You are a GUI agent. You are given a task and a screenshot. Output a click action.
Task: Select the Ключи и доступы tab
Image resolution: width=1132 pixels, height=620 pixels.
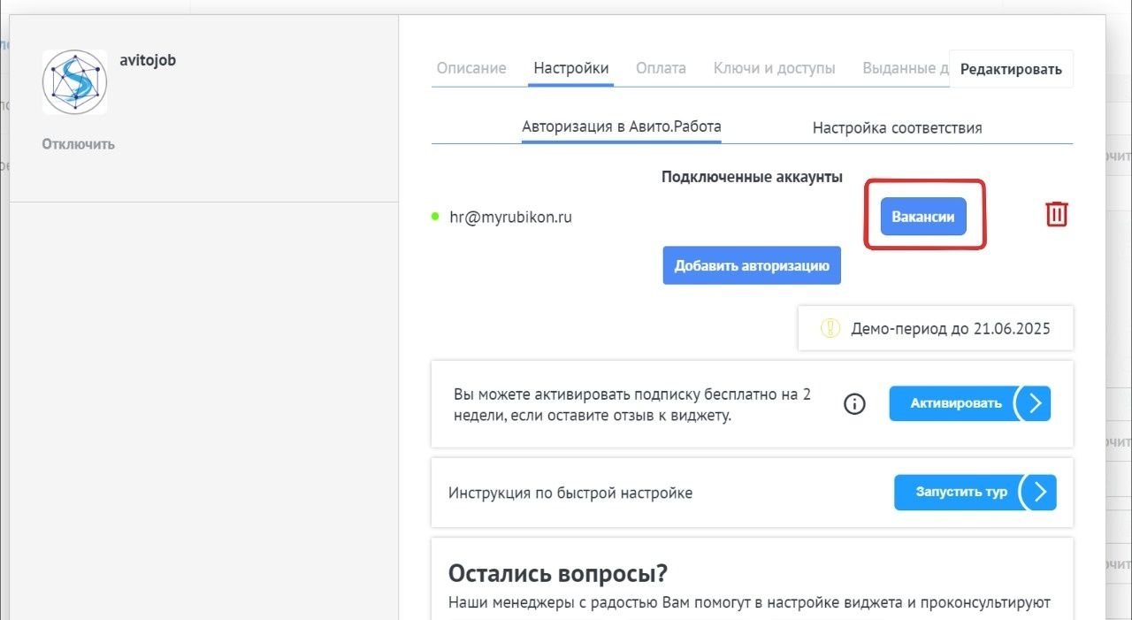click(x=775, y=67)
